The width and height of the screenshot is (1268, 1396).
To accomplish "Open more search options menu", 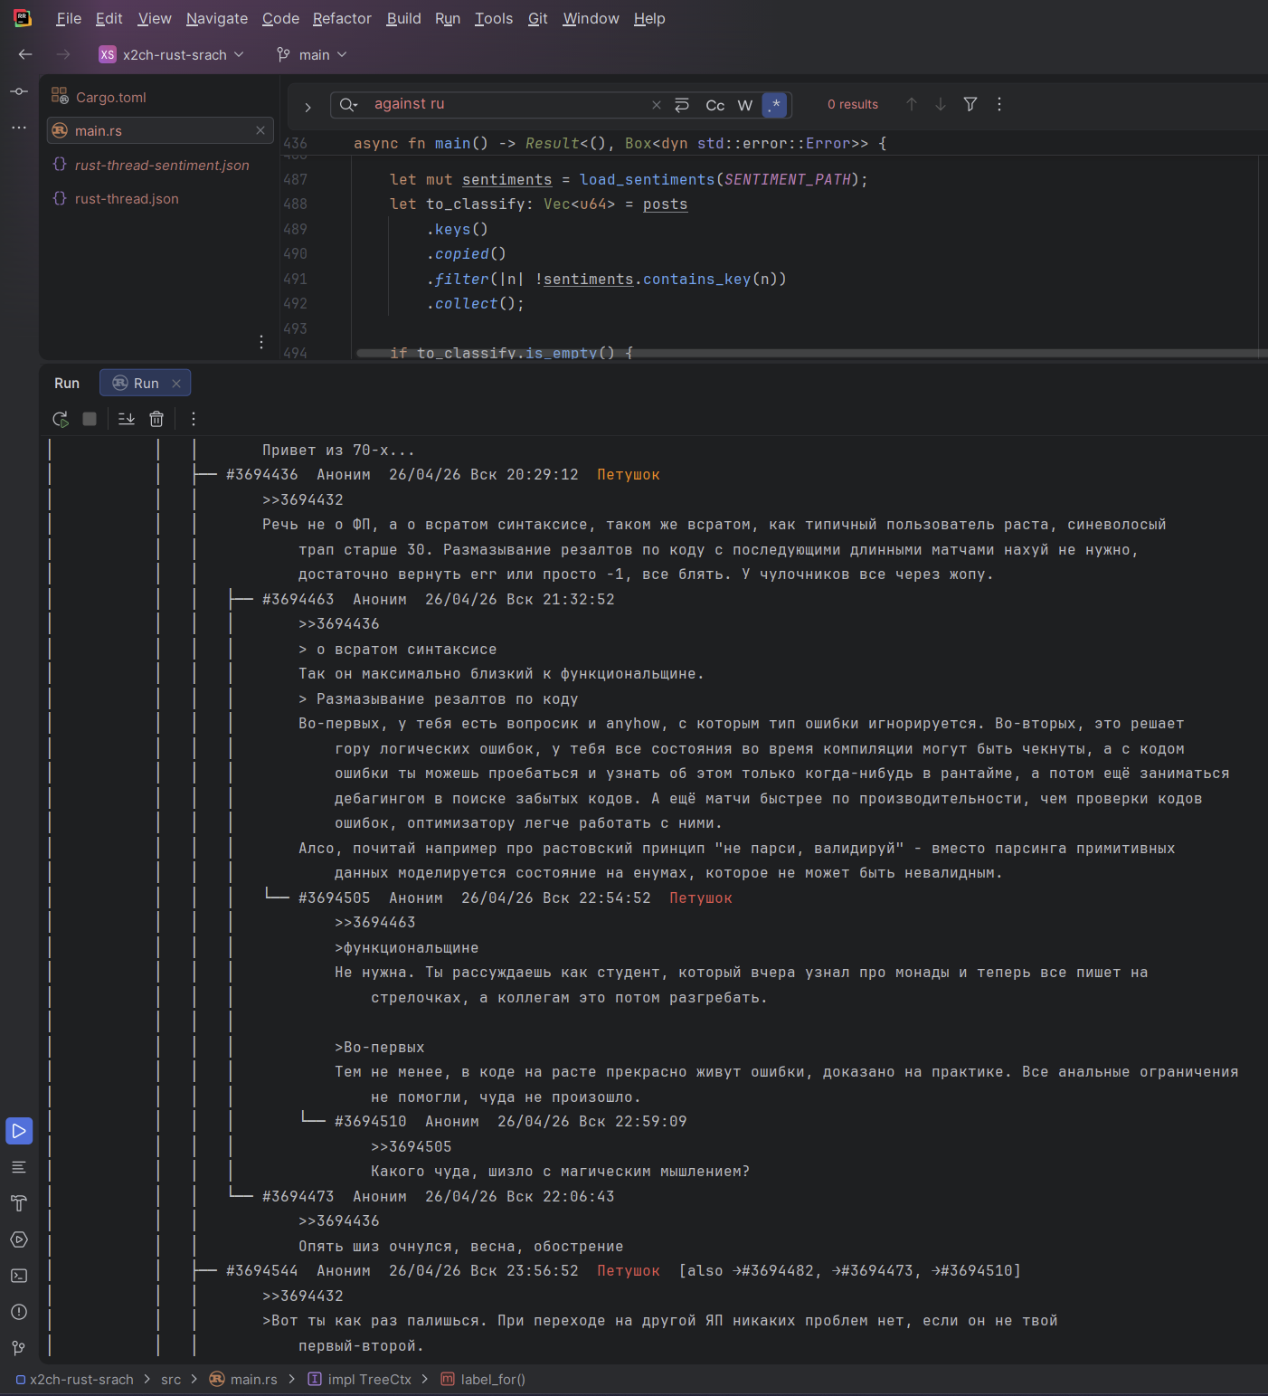I will [999, 104].
